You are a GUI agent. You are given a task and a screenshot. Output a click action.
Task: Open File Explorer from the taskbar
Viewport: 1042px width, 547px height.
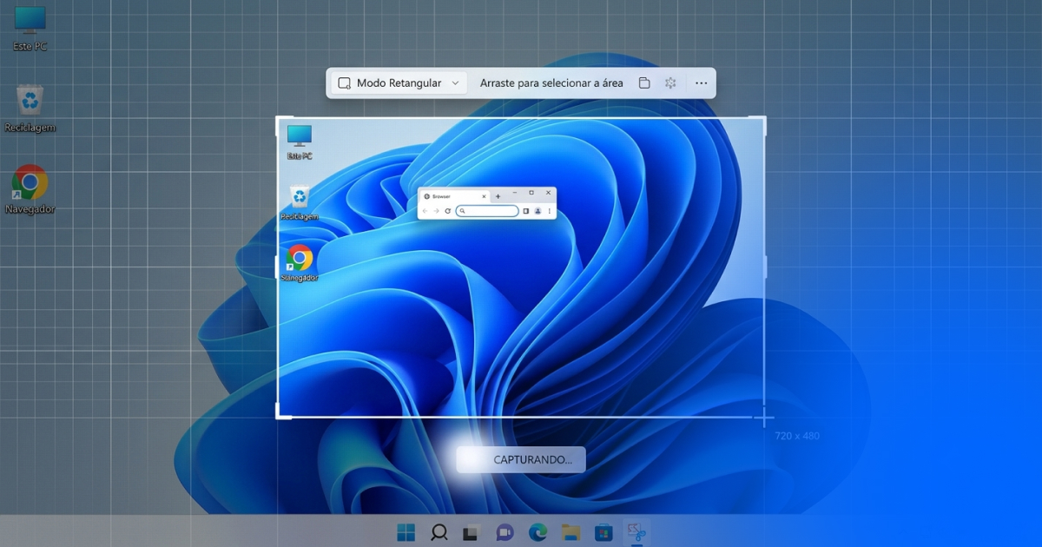pyautogui.click(x=570, y=532)
